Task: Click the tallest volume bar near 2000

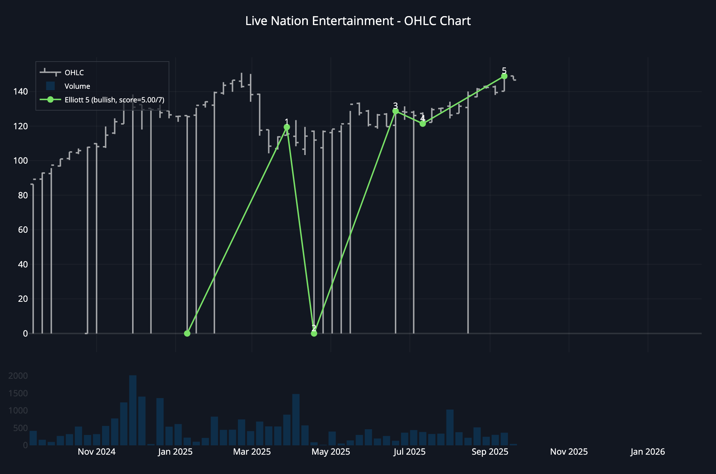Action: pyautogui.click(x=133, y=410)
